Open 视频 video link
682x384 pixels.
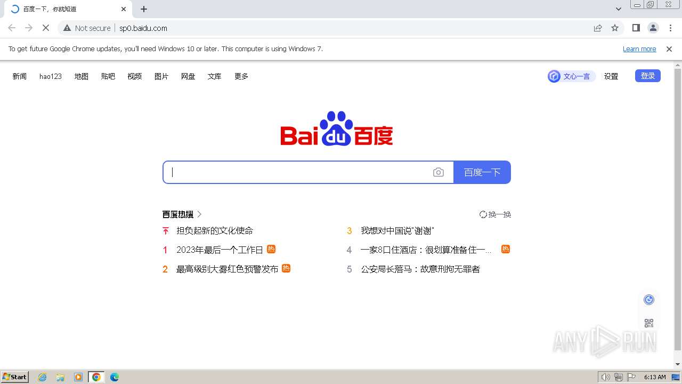point(135,76)
